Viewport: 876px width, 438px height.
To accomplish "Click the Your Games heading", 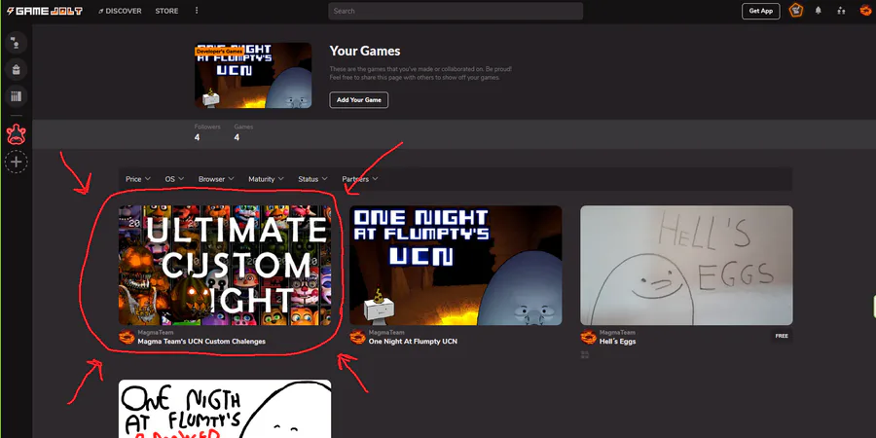I will [365, 51].
